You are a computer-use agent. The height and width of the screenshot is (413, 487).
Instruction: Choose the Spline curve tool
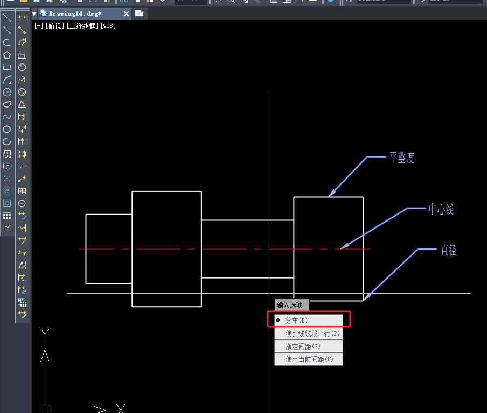click(7, 117)
